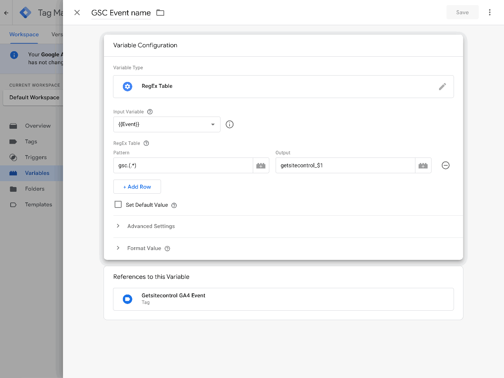Remove the gsc.(.*) regex table row

(445, 165)
